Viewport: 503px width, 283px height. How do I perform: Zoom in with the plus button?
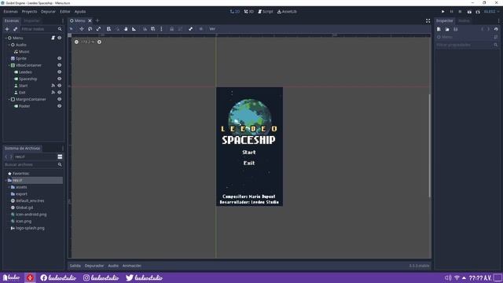99,42
